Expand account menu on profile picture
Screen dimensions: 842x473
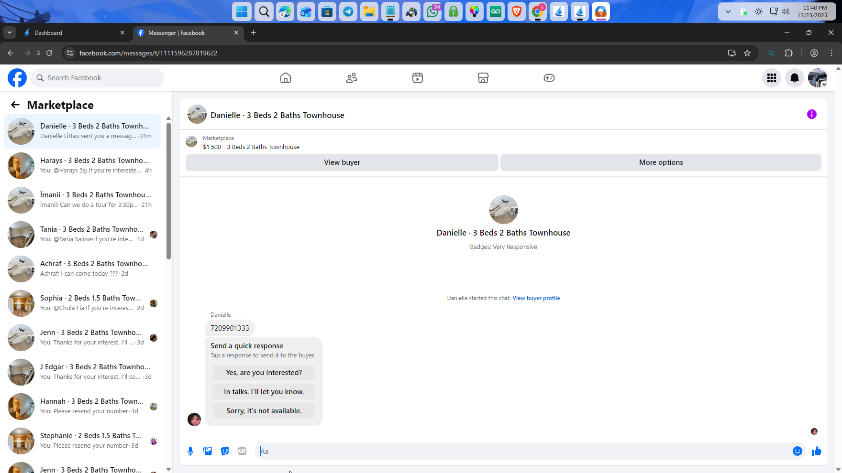pos(818,78)
